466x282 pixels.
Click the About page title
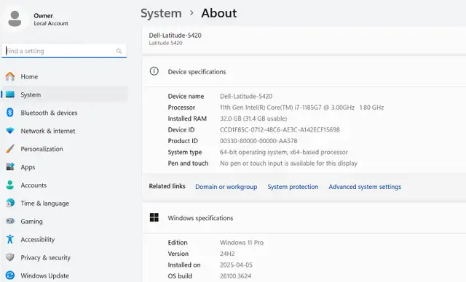pyautogui.click(x=219, y=13)
